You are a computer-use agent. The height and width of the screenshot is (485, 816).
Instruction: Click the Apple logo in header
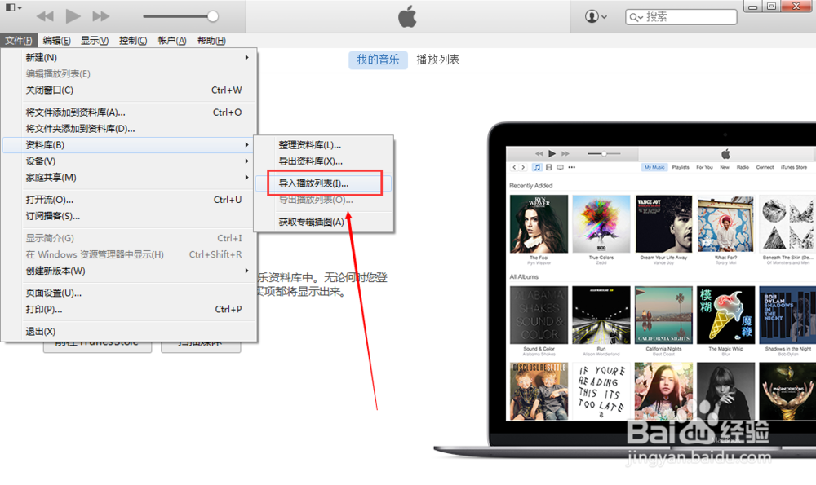407,16
